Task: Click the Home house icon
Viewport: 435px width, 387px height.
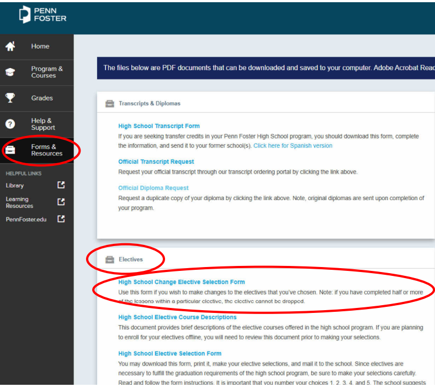Action: click(x=10, y=46)
